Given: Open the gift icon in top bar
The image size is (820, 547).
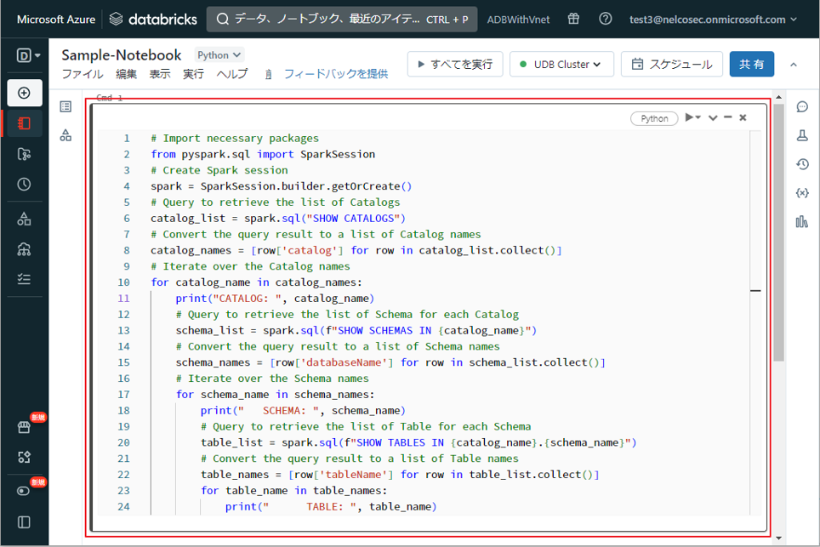Looking at the screenshot, I should click(573, 19).
